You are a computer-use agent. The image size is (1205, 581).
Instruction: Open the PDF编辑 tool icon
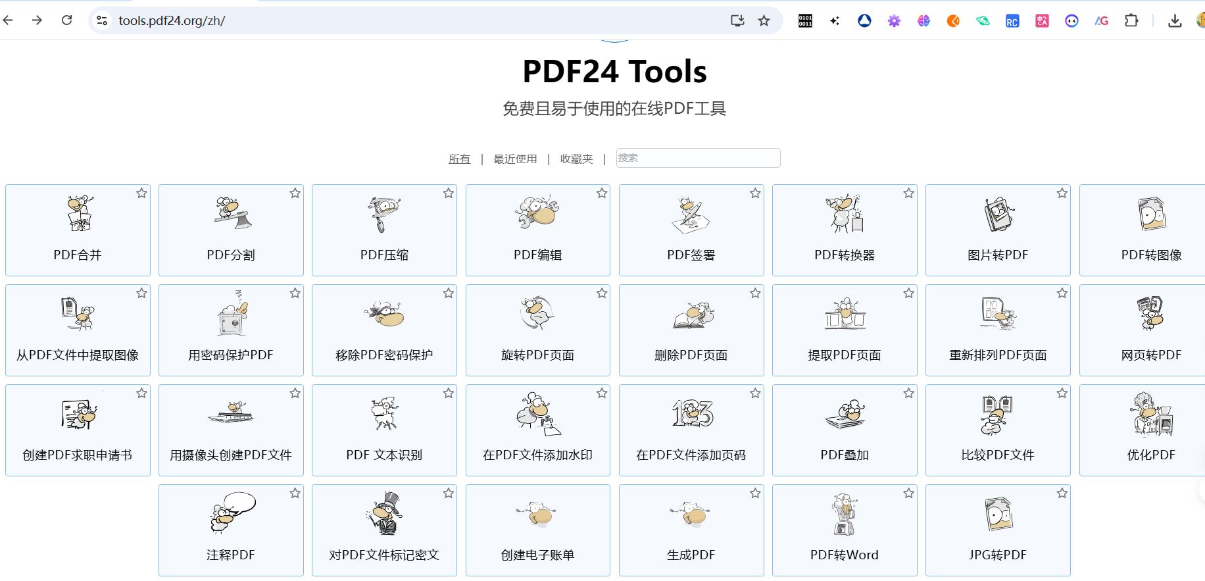coord(537,212)
